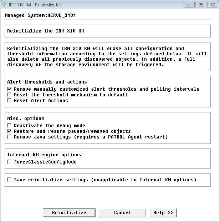
Task: Click the Reinitialize the IBM XiV KM heading
Action: [x=46, y=31]
